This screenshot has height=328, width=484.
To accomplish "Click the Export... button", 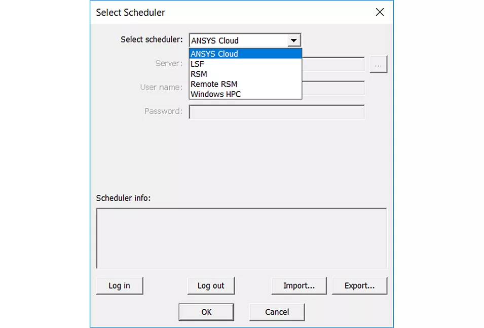I will coord(359,285).
